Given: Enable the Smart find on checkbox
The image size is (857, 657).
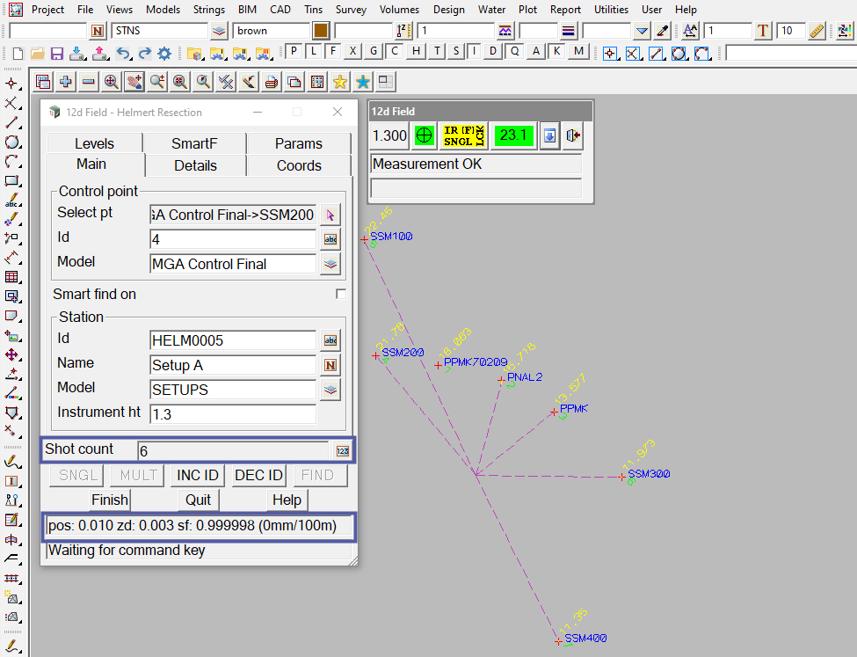Looking at the screenshot, I should click(x=341, y=294).
